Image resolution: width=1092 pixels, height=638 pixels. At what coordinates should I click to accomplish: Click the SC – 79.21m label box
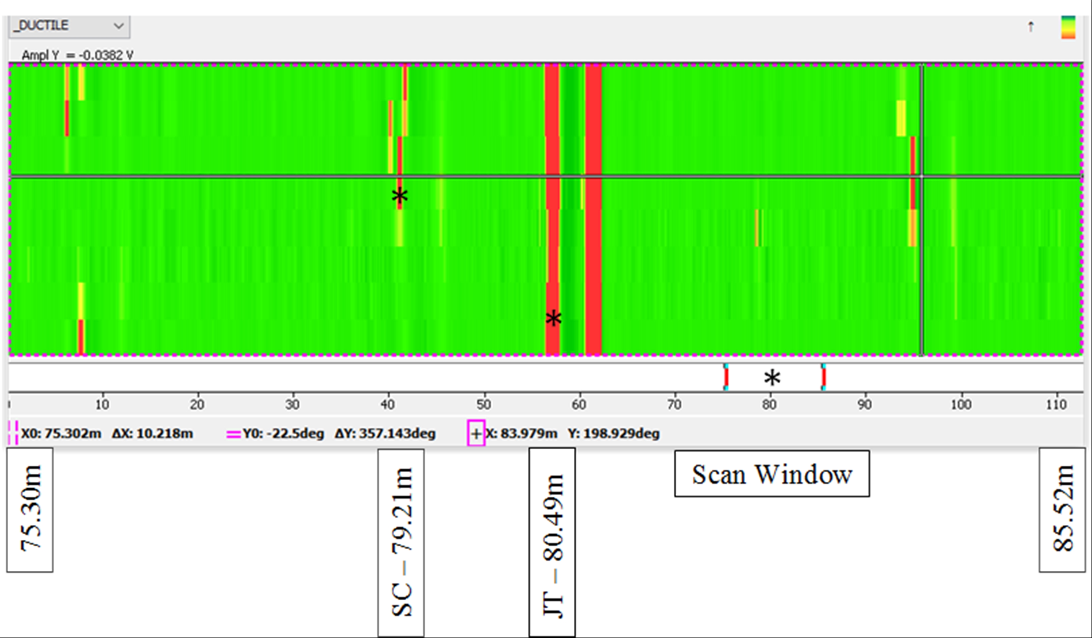(401, 543)
